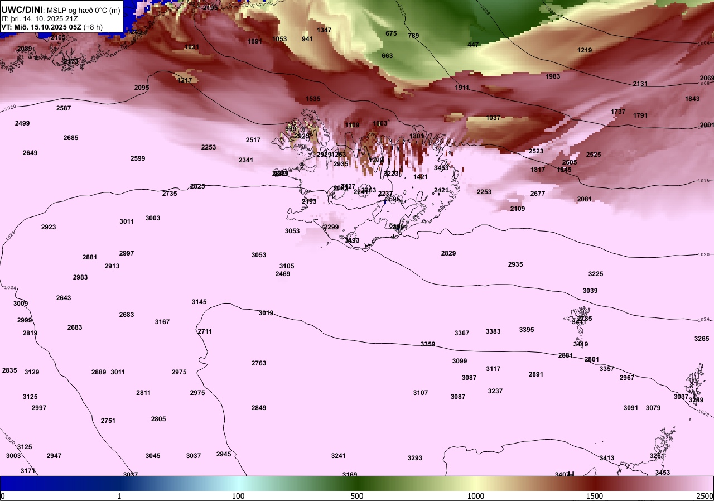Click the freezing level value 2849
714x501 pixels.
pyautogui.click(x=259, y=408)
